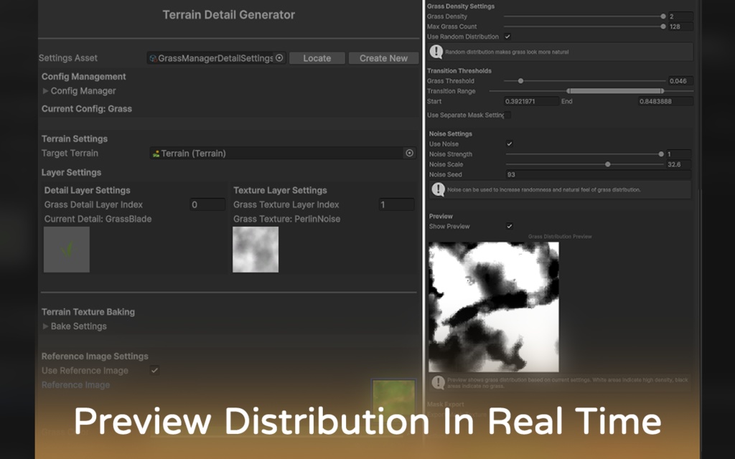Viewport: 735px width, 459px height.
Task: Click the 'Reference Image Settings' heading
Action: point(95,356)
